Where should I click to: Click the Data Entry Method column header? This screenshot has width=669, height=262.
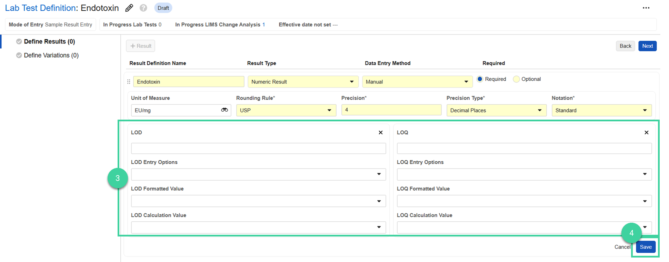pos(388,63)
